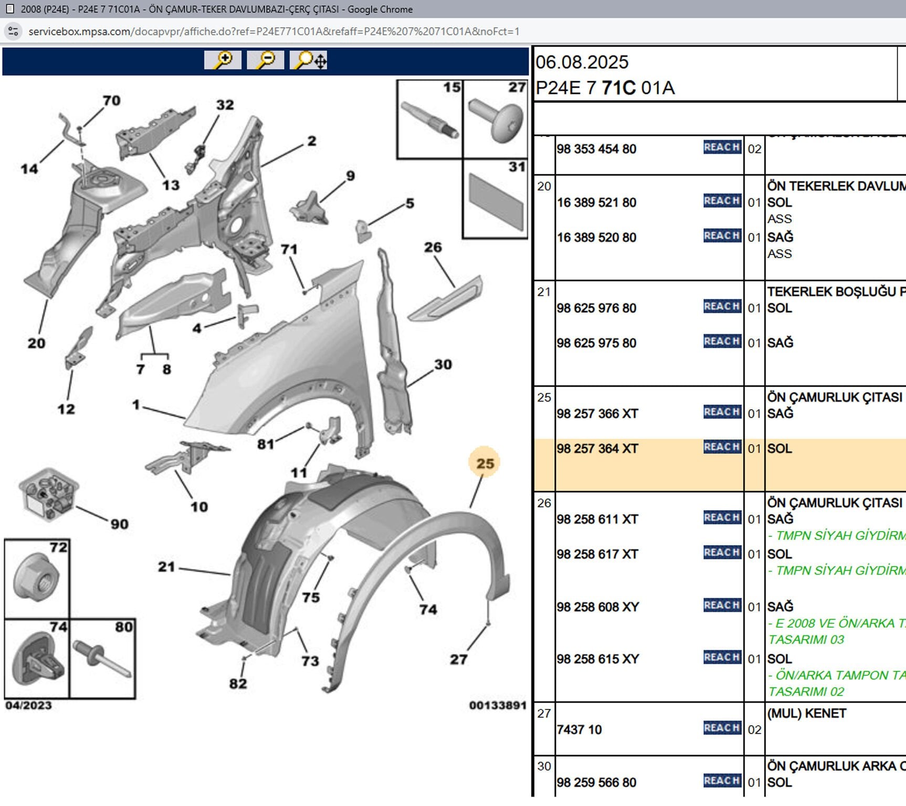
Task: Select part number 98 258 608 XY
Action: pyautogui.click(x=598, y=607)
